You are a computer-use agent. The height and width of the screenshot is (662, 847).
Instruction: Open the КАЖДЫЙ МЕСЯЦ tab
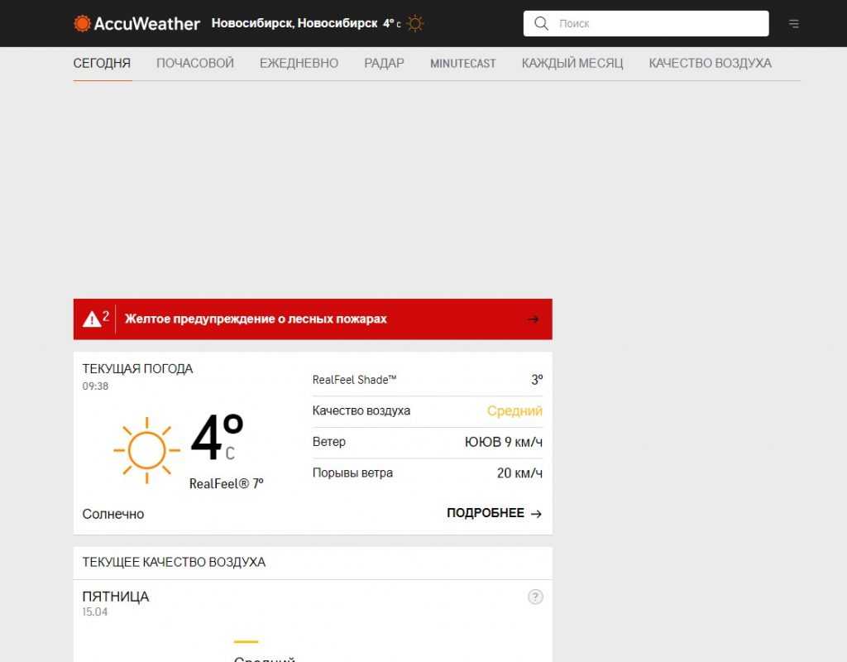click(572, 64)
